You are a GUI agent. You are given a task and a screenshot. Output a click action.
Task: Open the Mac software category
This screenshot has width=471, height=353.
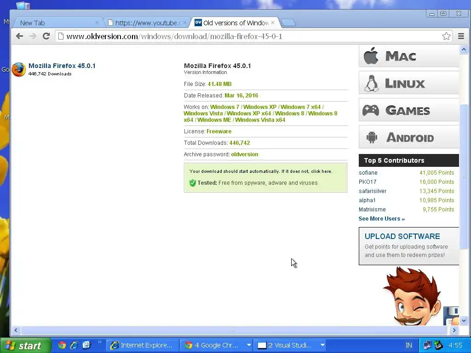tap(409, 56)
